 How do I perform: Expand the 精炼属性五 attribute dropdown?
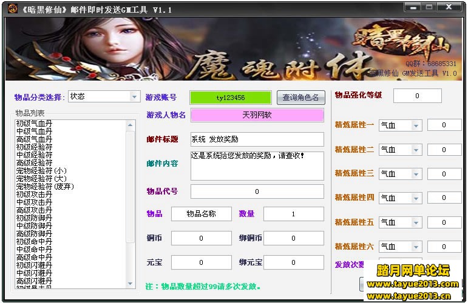click(416, 222)
